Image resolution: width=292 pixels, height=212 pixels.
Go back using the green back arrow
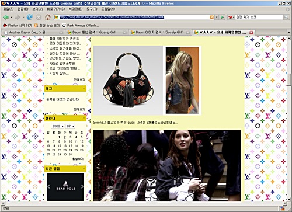click(6, 18)
